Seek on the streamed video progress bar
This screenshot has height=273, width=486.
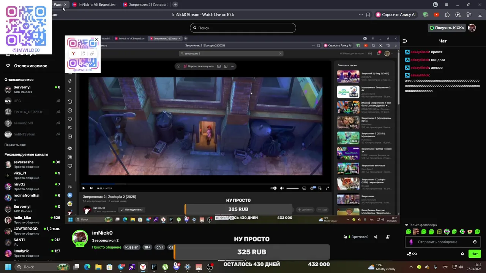tap(205, 184)
